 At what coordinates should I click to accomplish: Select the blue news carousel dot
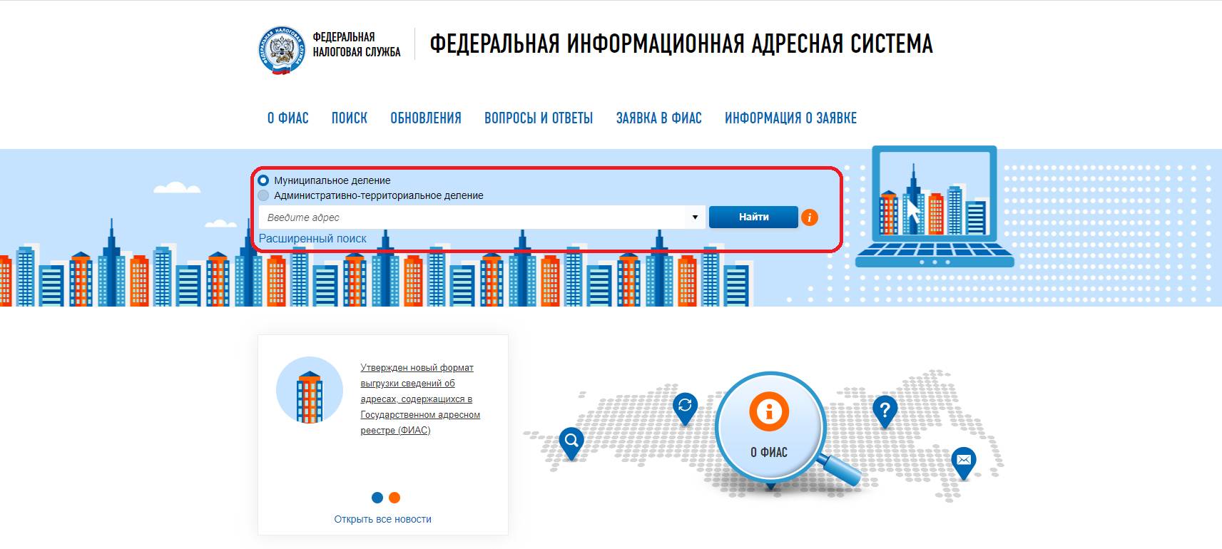click(x=377, y=498)
